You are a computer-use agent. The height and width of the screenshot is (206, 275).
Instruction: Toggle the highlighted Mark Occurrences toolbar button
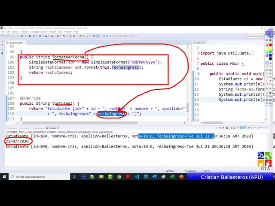pyautogui.click(x=98, y=36)
